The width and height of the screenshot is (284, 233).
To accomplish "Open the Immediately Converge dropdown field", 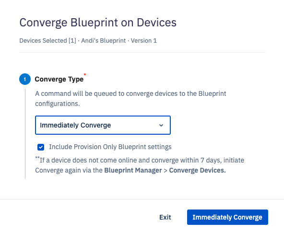I will tap(103, 125).
